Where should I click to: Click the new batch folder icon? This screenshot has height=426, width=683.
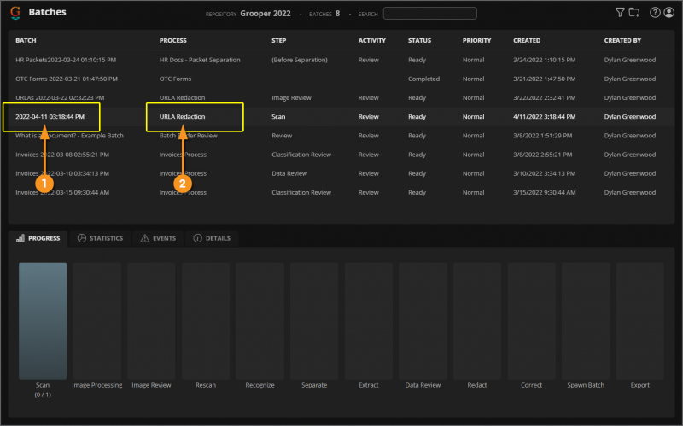click(x=633, y=13)
